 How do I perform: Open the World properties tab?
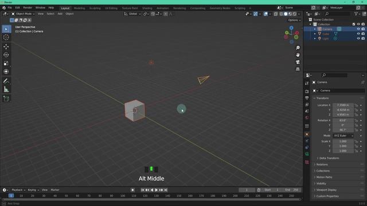(x=307, y=117)
